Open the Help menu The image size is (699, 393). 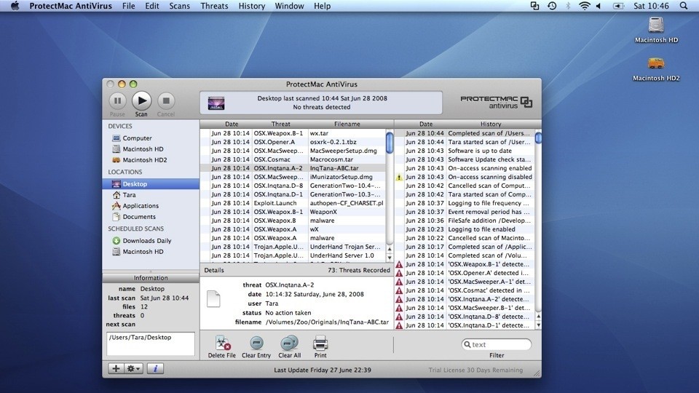[x=322, y=6]
